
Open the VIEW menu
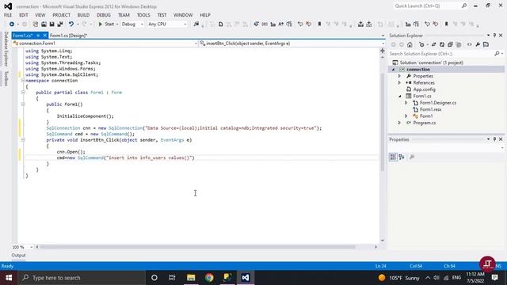tap(40, 15)
